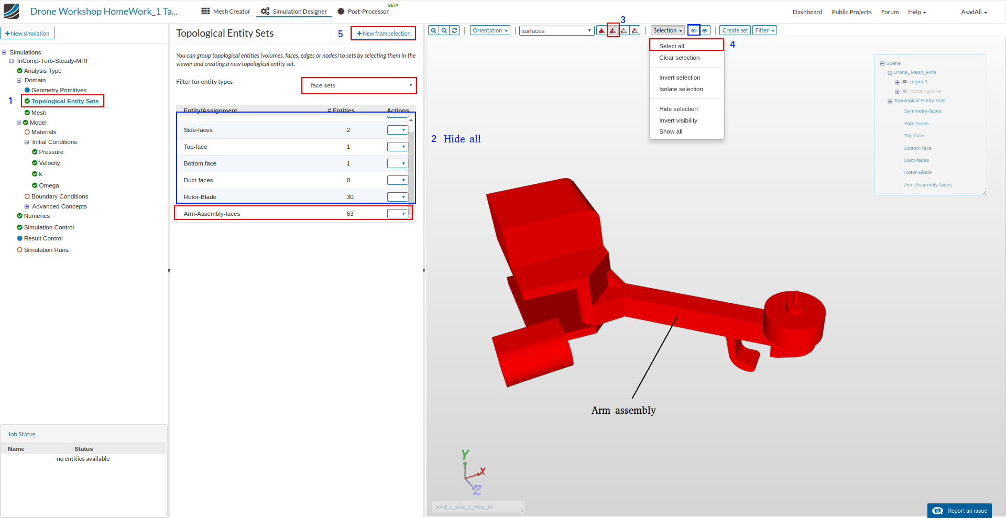Open Simulation Designer via its gears icon
The width and height of the screenshot is (1006, 518).
[x=265, y=11]
